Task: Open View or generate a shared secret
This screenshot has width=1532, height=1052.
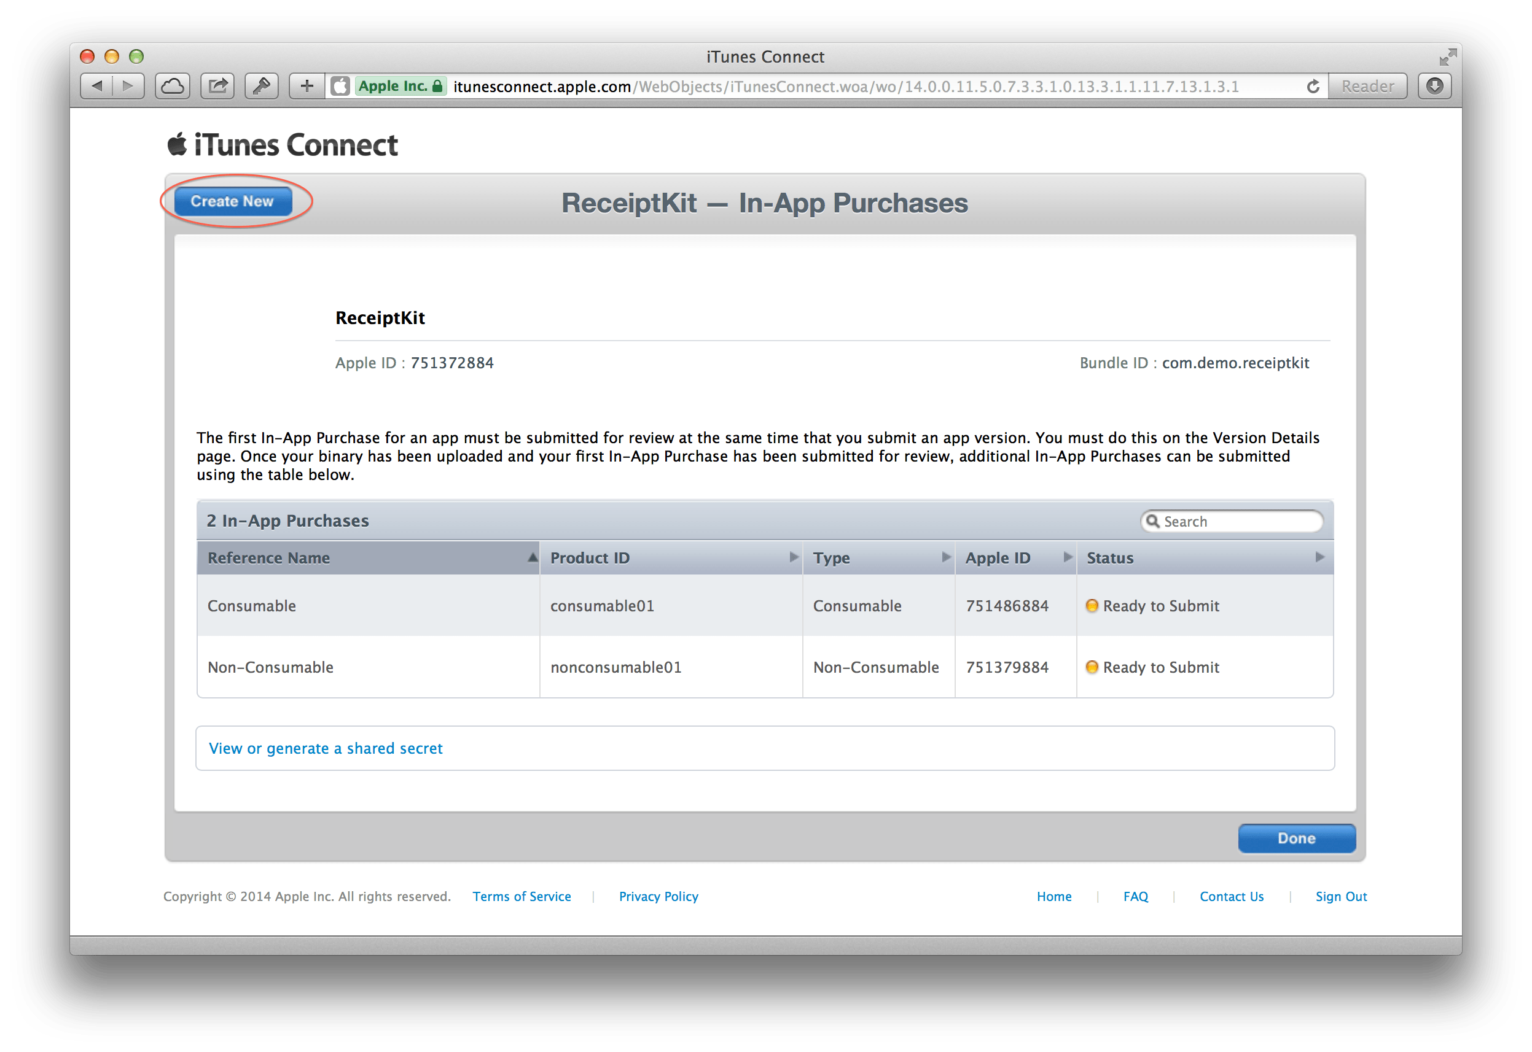Action: tap(325, 749)
